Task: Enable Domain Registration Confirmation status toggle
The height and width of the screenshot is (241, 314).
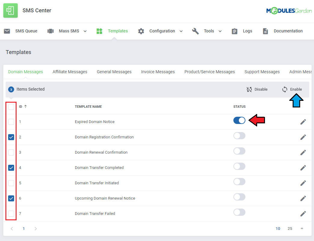Action: (239, 136)
